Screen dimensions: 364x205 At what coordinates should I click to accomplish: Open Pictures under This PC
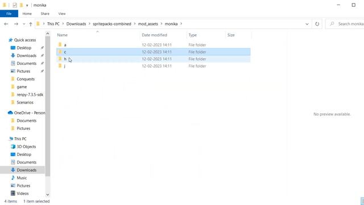(x=23, y=186)
